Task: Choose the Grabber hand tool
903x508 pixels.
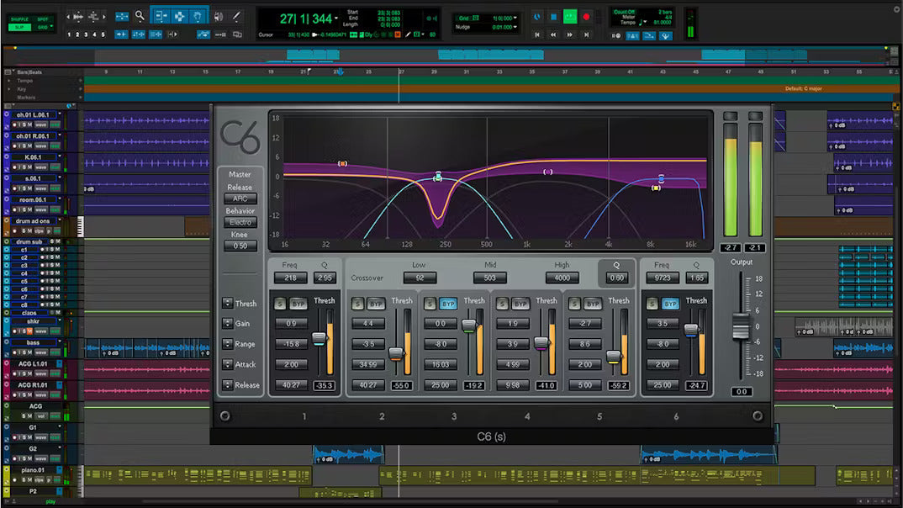Action: pyautogui.click(x=198, y=16)
